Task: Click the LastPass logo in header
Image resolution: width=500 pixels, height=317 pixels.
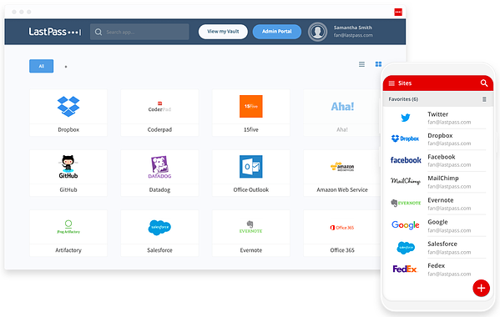Action: pos(55,32)
